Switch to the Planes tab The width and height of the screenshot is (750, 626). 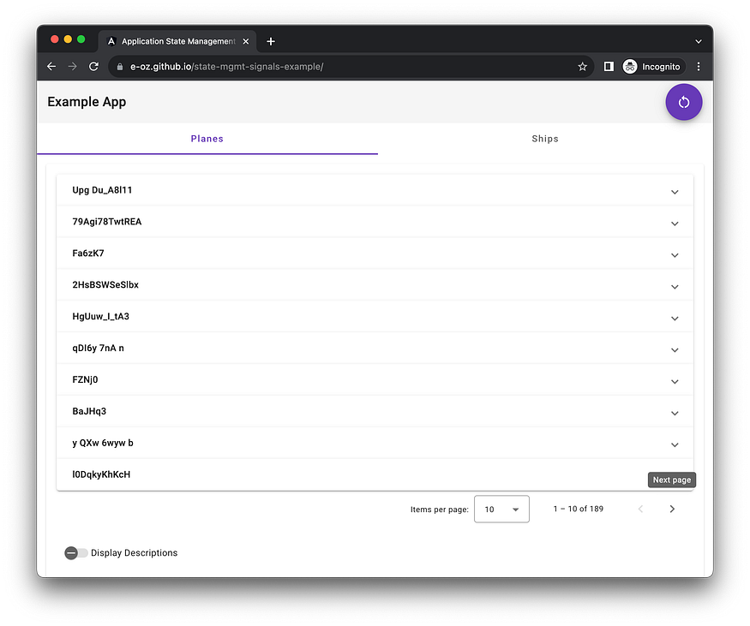(x=207, y=139)
